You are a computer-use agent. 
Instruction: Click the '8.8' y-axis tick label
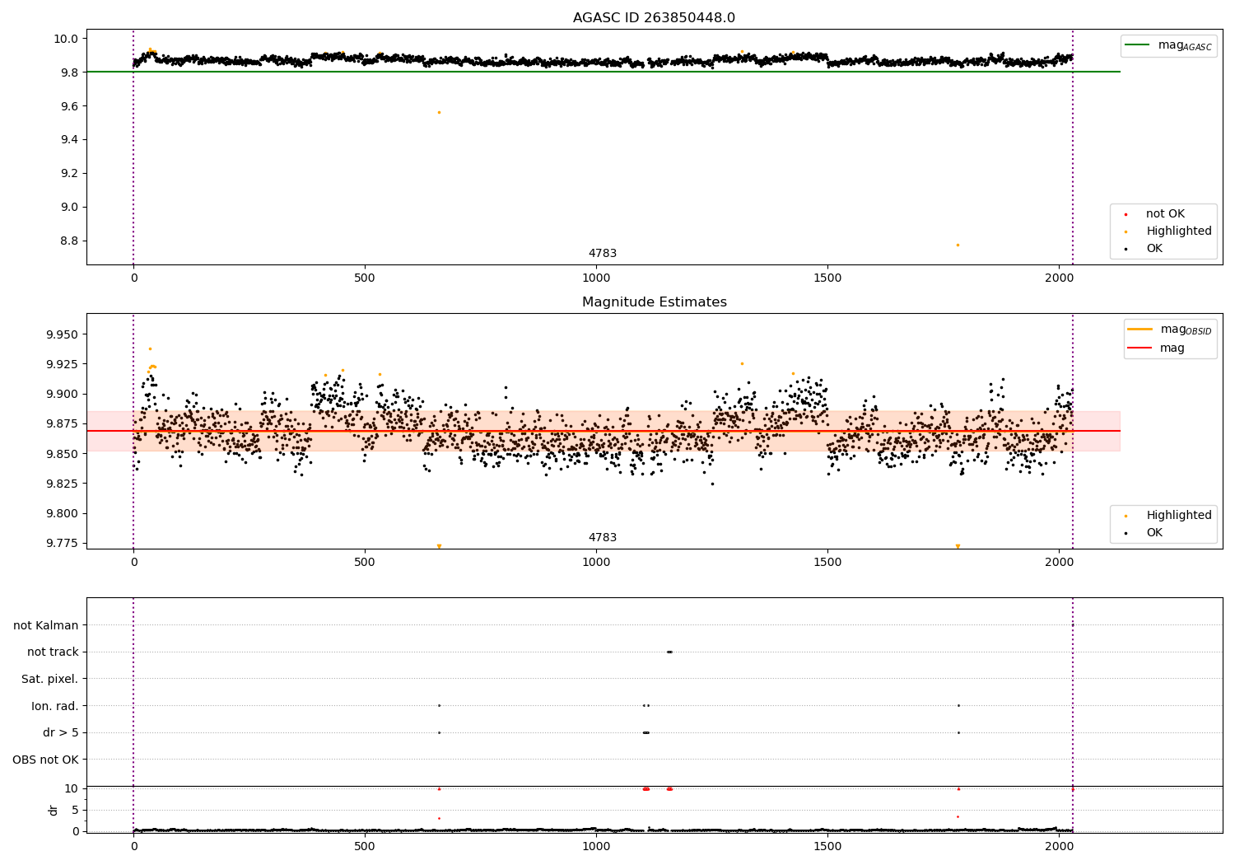pos(69,241)
